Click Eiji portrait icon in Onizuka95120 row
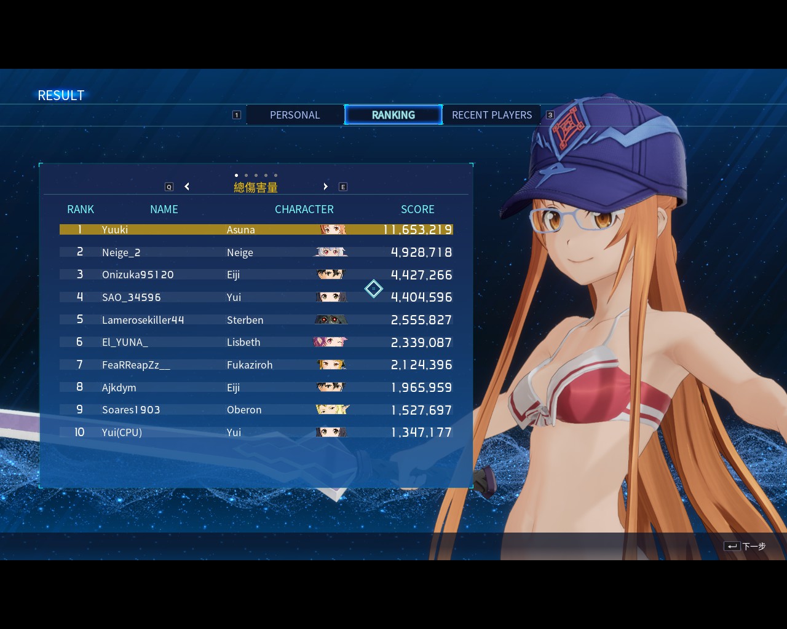This screenshot has height=629, width=787. [331, 275]
